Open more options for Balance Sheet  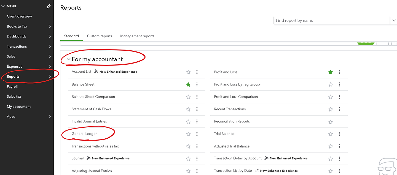(x=197, y=84)
